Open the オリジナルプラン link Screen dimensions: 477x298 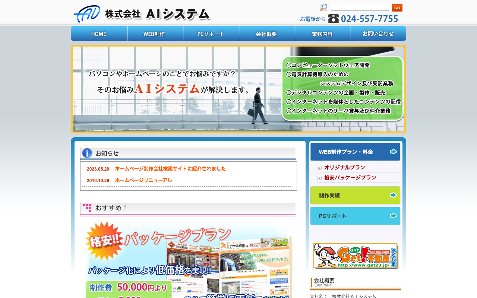[345, 168]
